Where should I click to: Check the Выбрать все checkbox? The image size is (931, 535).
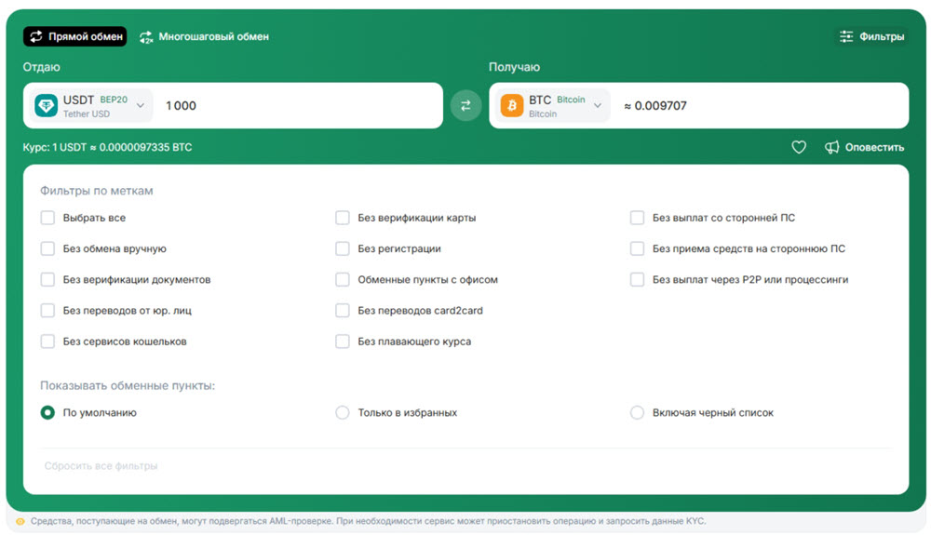tap(47, 218)
